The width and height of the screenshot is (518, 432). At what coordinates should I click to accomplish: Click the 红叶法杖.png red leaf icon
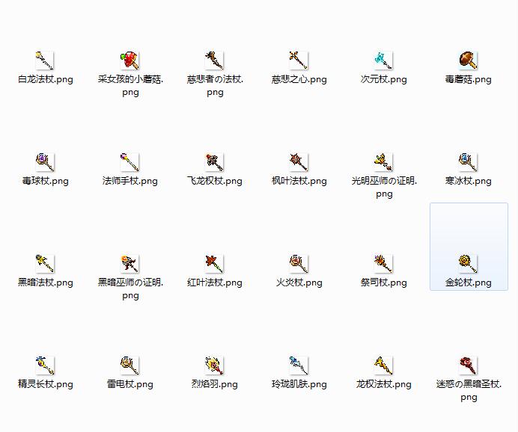coord(214,264)
